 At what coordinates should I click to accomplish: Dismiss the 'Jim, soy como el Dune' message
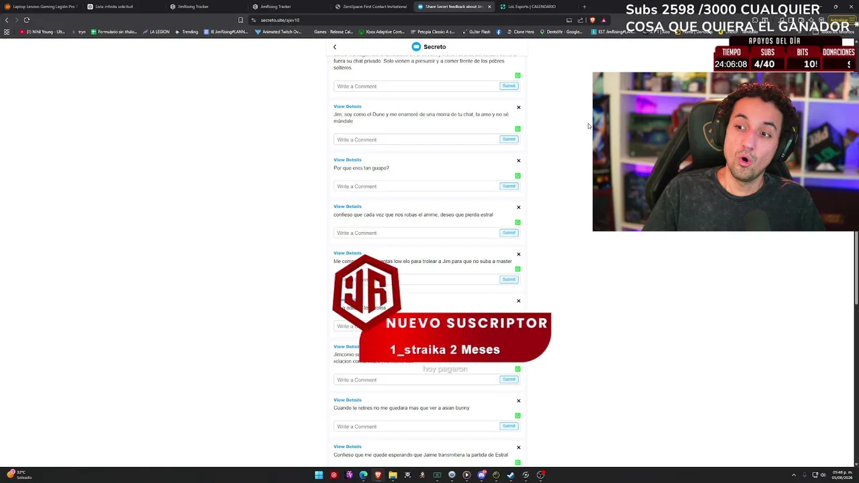pyautogui.click(x=518, y=107)
